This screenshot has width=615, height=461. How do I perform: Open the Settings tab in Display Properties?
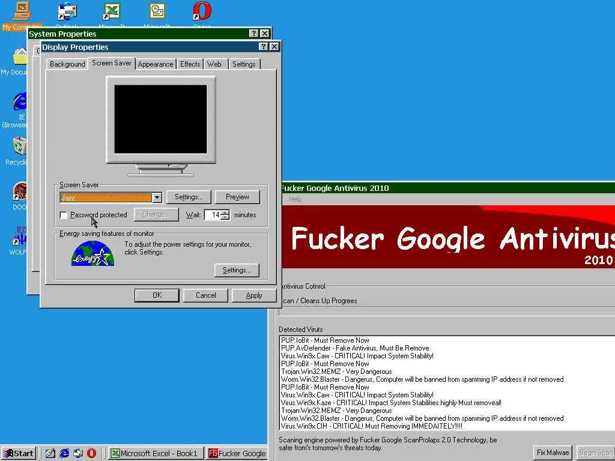[x=244, y=64]
